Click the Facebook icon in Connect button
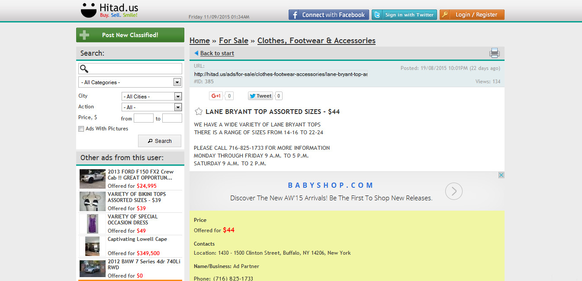 [x=295, y=15]
